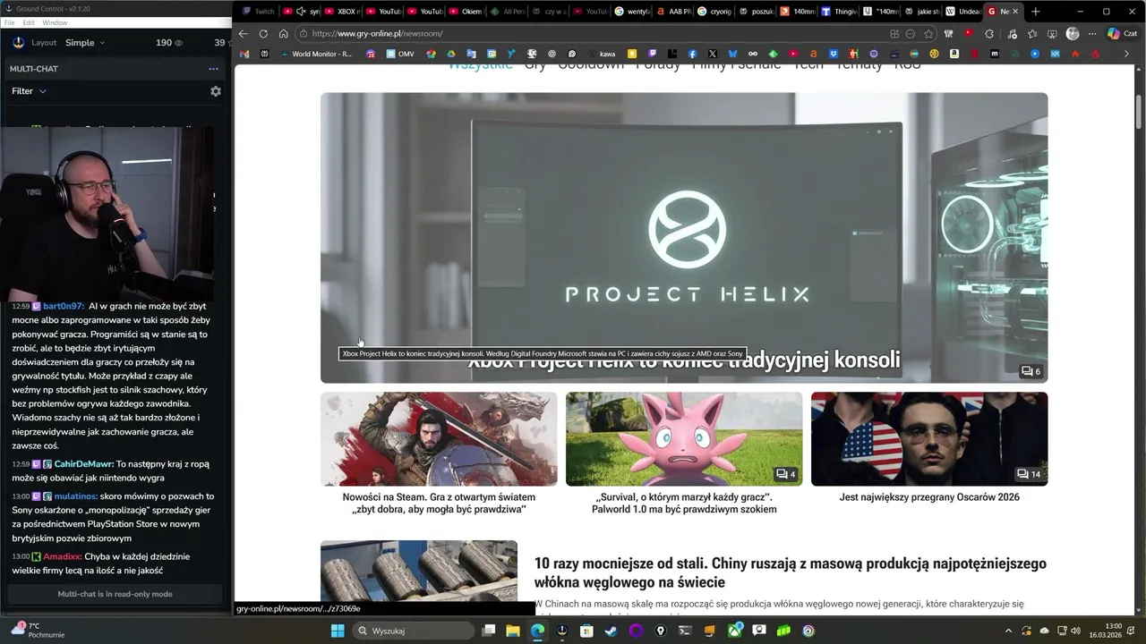Open the Oscars article's 14 comments badge

pyautogui.click(x=1029, y=474)
